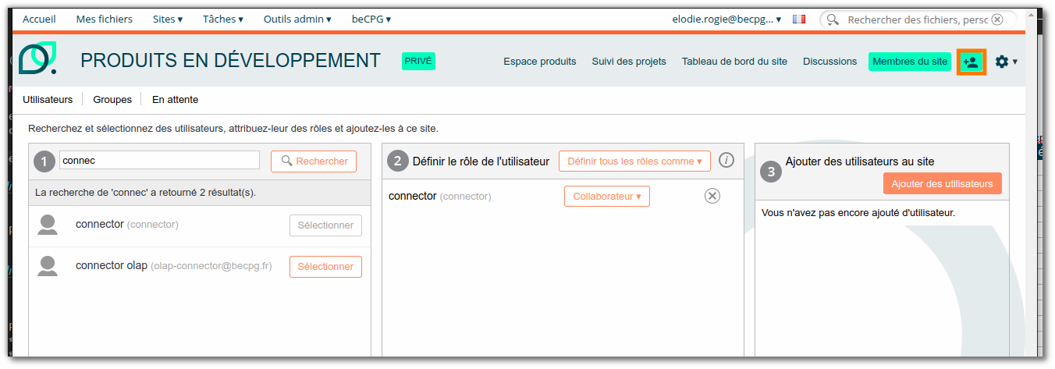Open the Tâches menu

pyautogui.click(x=222, y=19)
